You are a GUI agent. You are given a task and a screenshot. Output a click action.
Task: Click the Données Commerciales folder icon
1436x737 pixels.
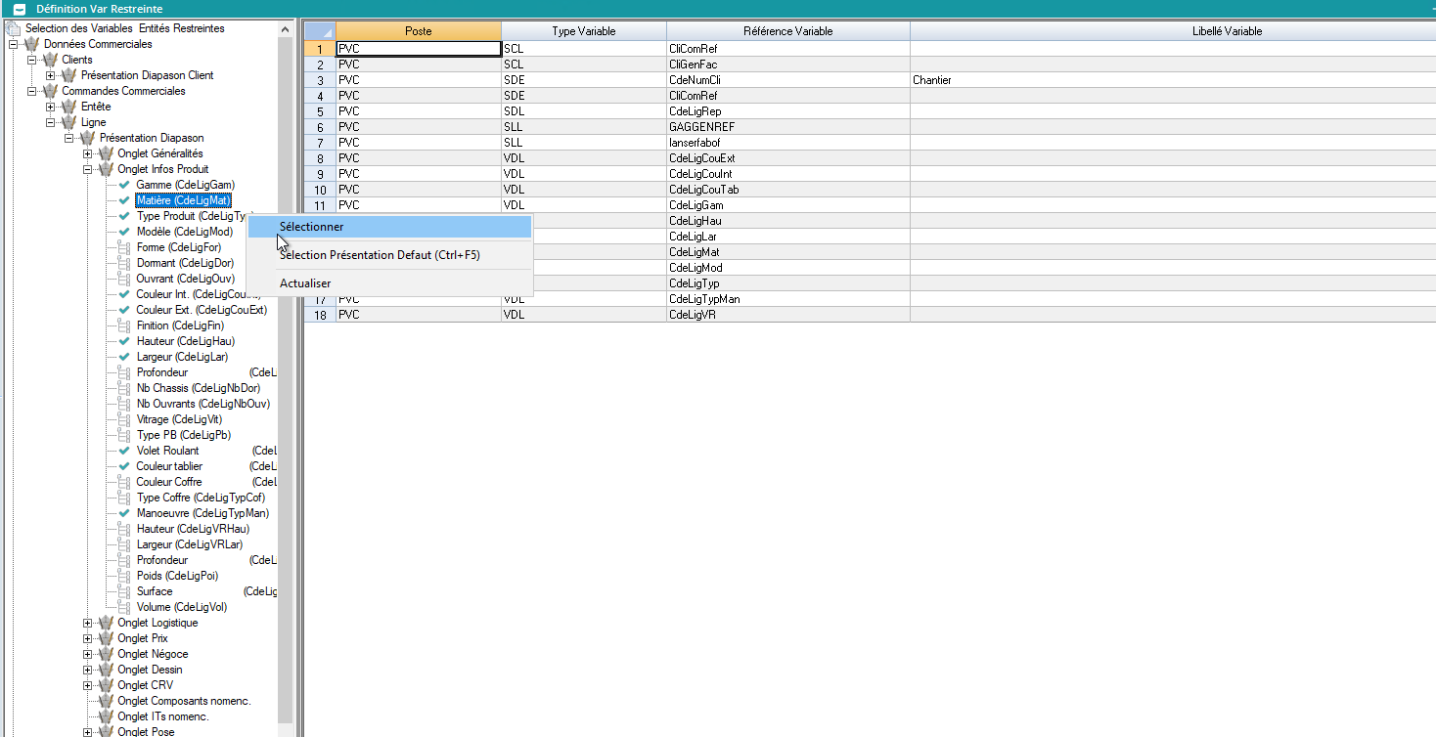[32, 44]
